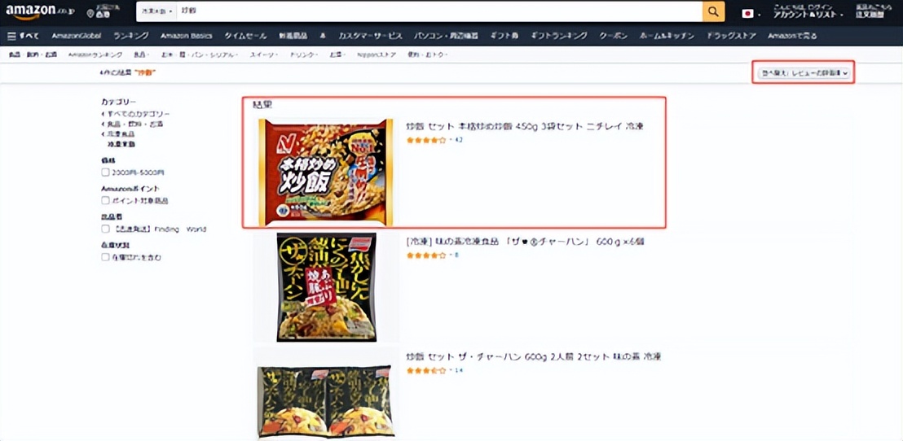Click inside the search text field
The image size is (903, 441).
coord(439,11)
